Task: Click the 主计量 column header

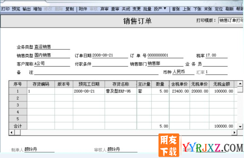Action: pyautogui.click(x=144, y=84)
